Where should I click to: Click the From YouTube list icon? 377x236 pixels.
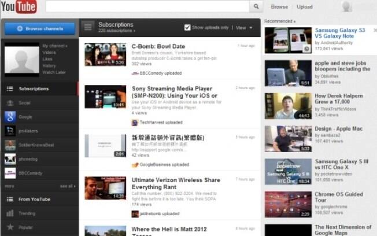pyautogui.click(x=10, y=199)
